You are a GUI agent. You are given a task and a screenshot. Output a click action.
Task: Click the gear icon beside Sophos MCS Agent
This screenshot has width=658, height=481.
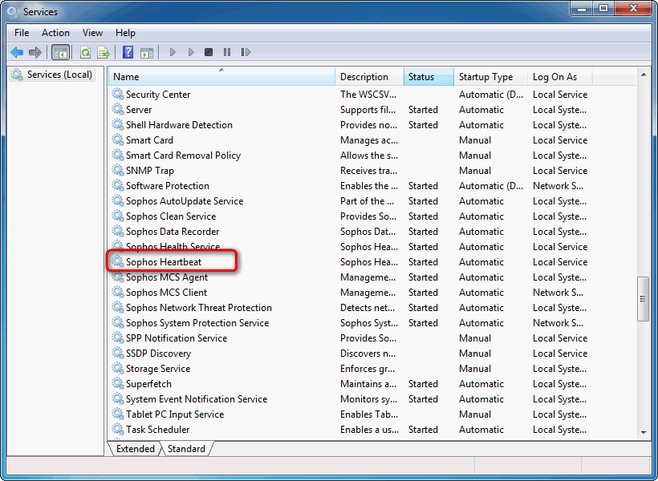(118, 277)
